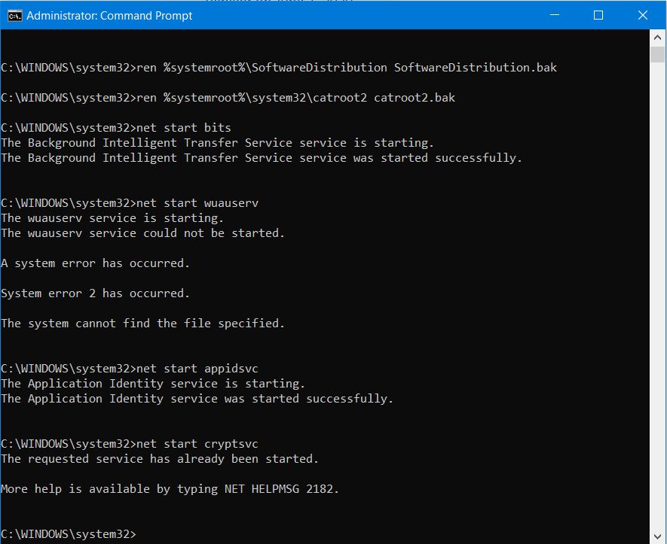The height and width of the screenshot is (544, 667).
Task: Click 'The wuauserv service could not be started.'
Action: [x=142, y=233]
